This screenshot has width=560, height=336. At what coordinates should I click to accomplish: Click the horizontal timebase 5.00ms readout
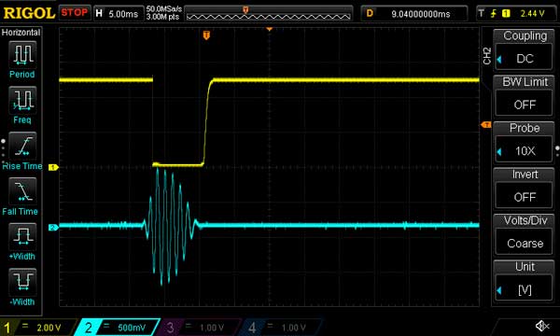[x=123, y=14]
